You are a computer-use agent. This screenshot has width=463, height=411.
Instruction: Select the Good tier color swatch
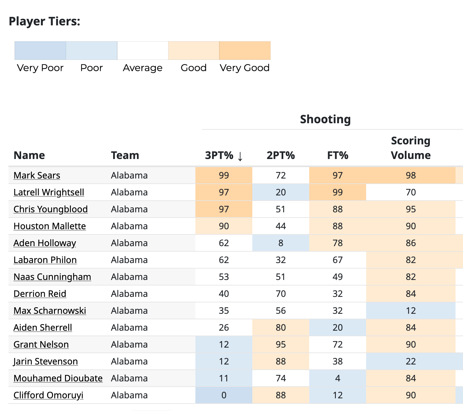(193, 50)
